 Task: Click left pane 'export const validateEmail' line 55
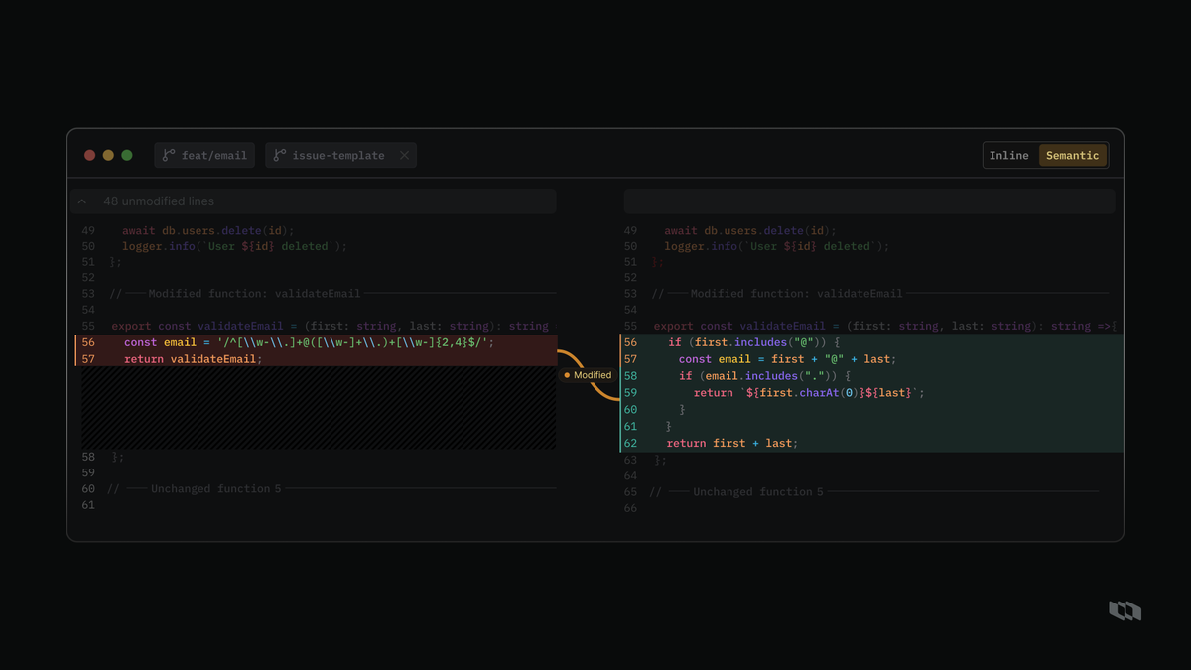(330, 326)
